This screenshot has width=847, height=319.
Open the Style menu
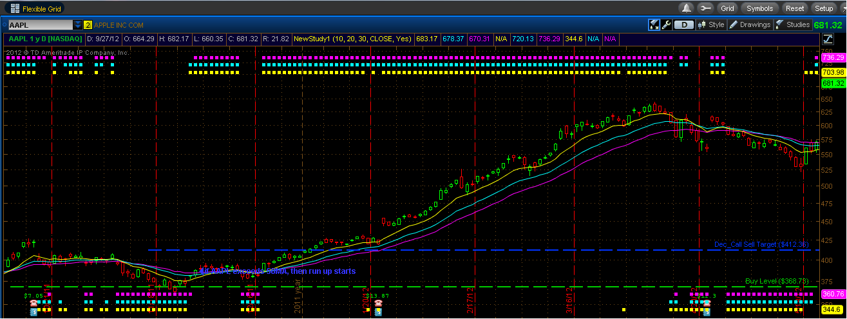pyautogui.click(x=711, y=25)
